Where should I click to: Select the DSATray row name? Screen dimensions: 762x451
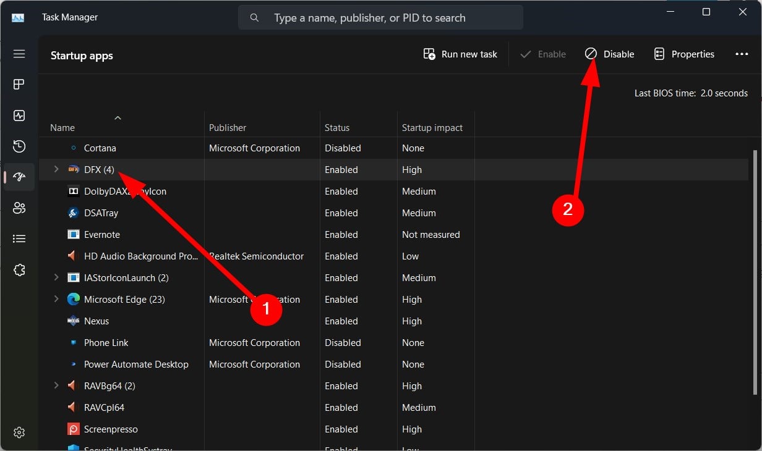pos(101,213)
